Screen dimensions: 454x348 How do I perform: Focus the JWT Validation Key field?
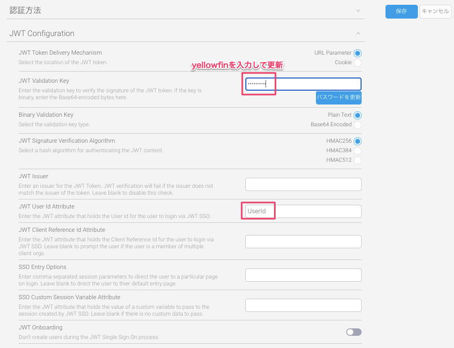click(303, 84)
